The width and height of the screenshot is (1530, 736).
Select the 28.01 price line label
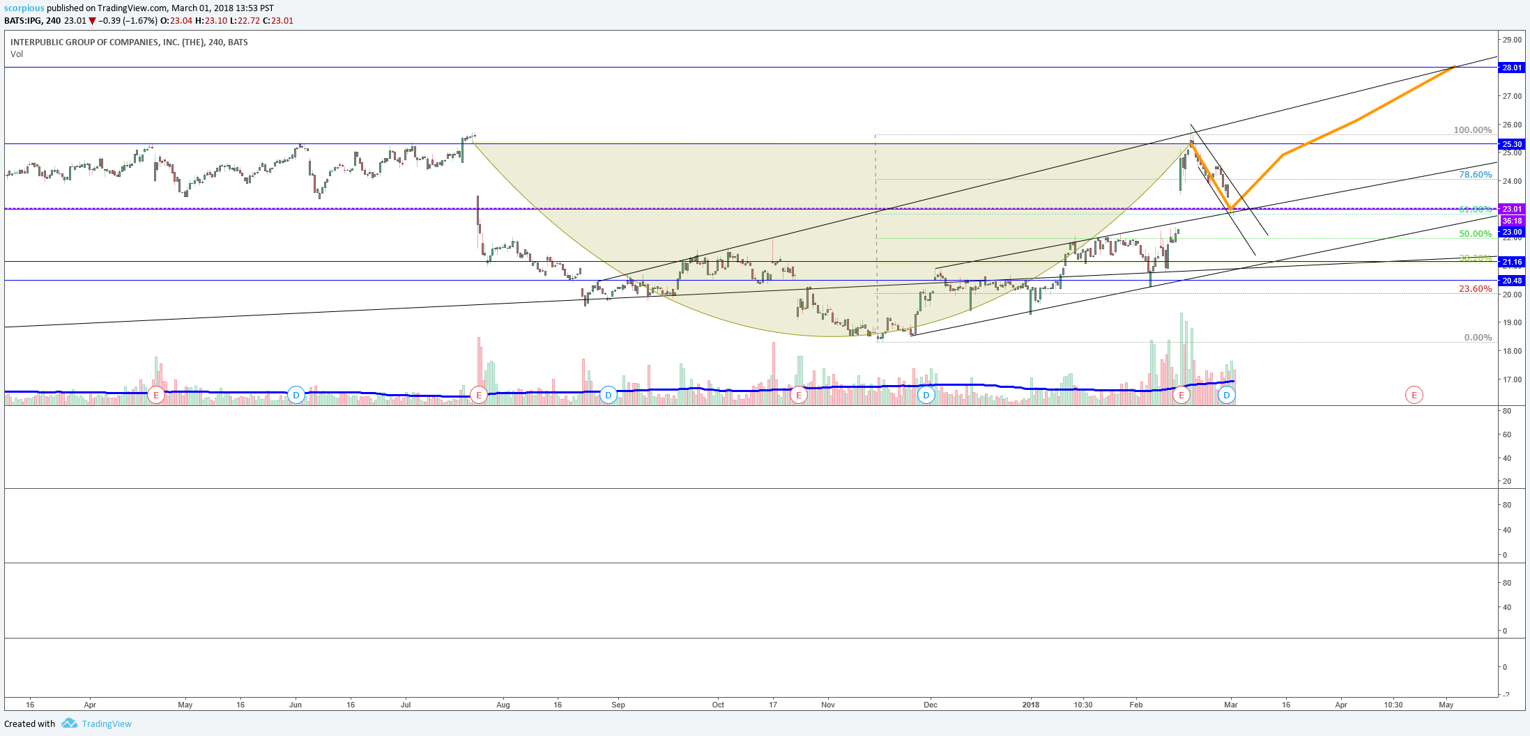1512,68
